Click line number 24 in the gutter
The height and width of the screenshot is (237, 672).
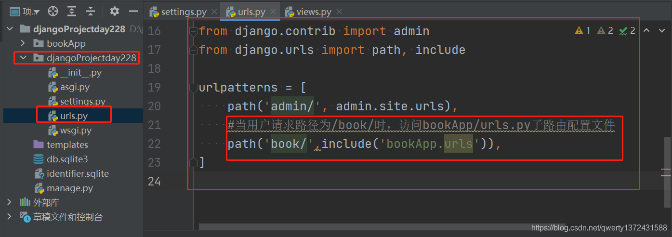[154, 182]
